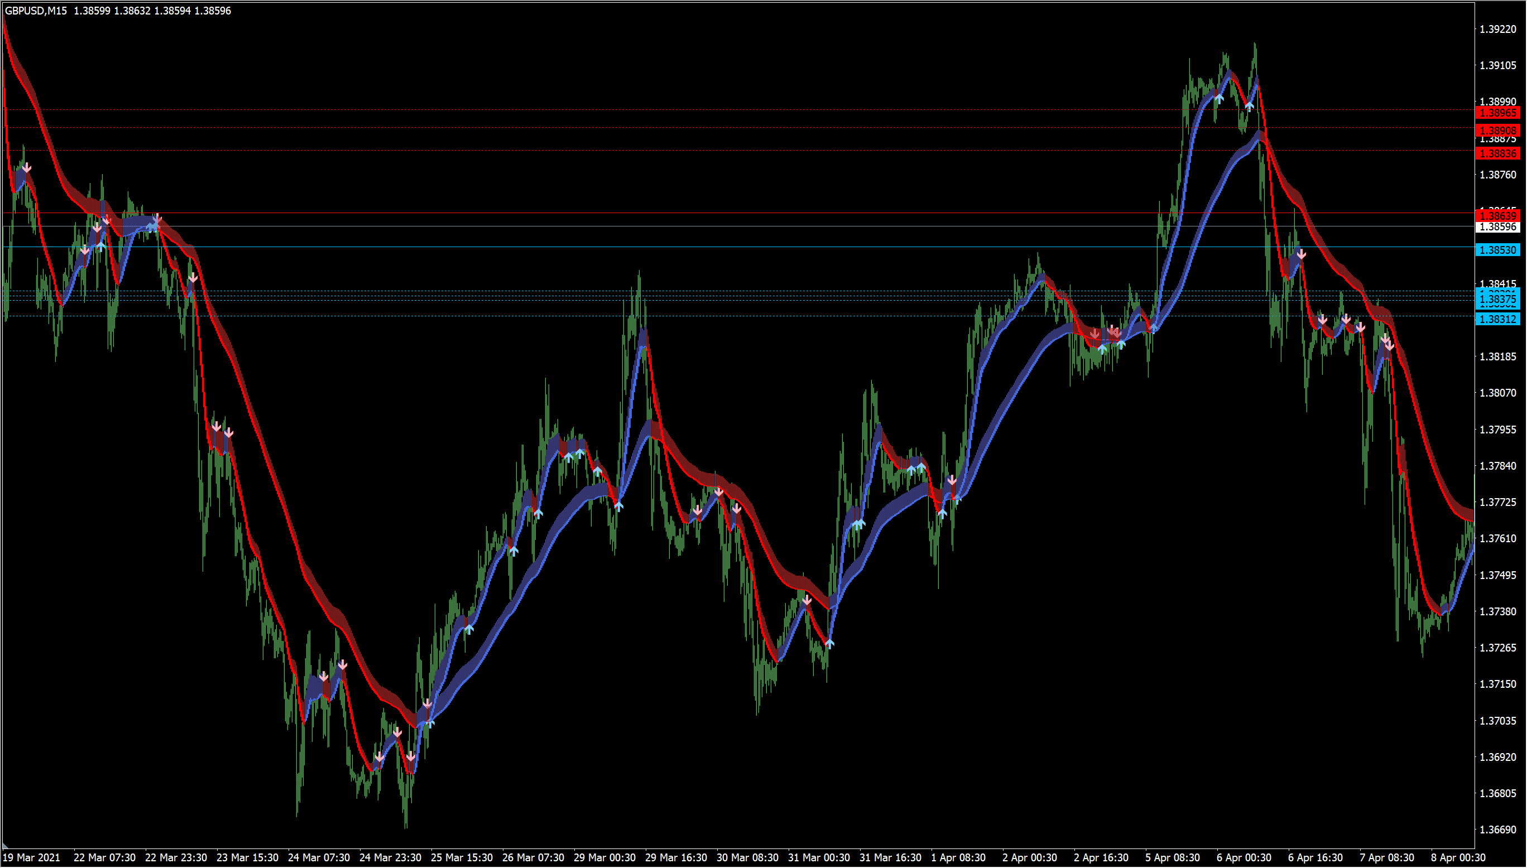The width and height of the screenshot is (1527, 868).
Task: Click pink sell arrow above 24 Mar 07:30 label
Action: point(323,677)
